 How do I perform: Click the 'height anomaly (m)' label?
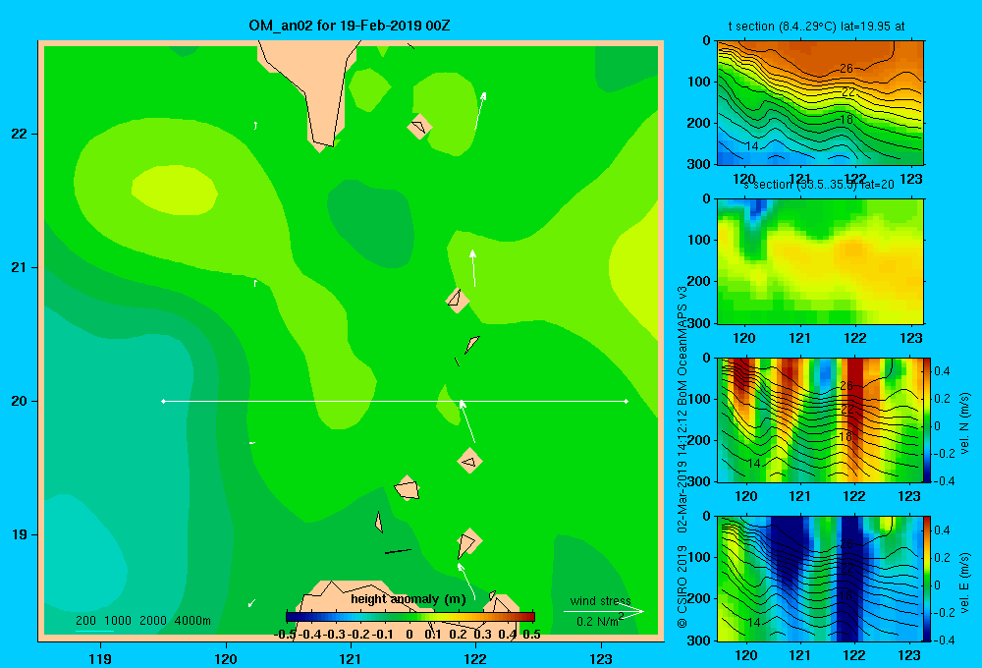(x=409, y=599)
